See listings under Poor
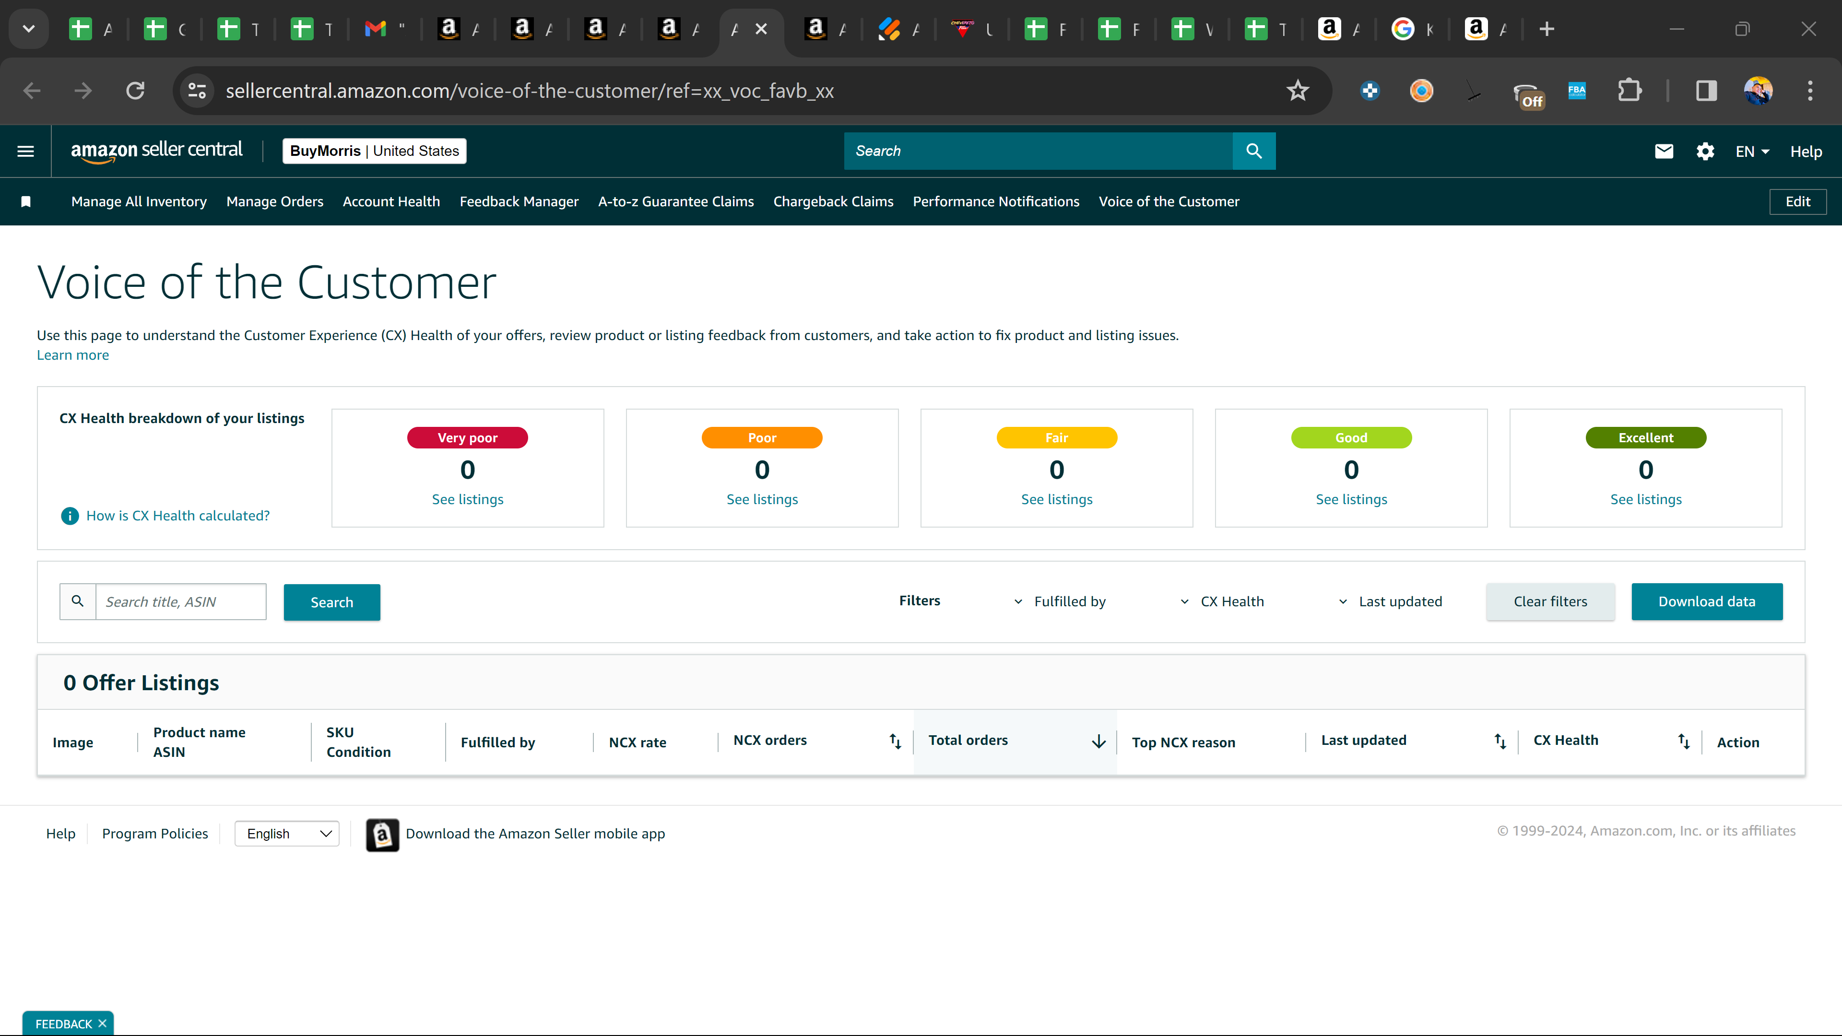1842x1036 pixels. pos(762,499)
